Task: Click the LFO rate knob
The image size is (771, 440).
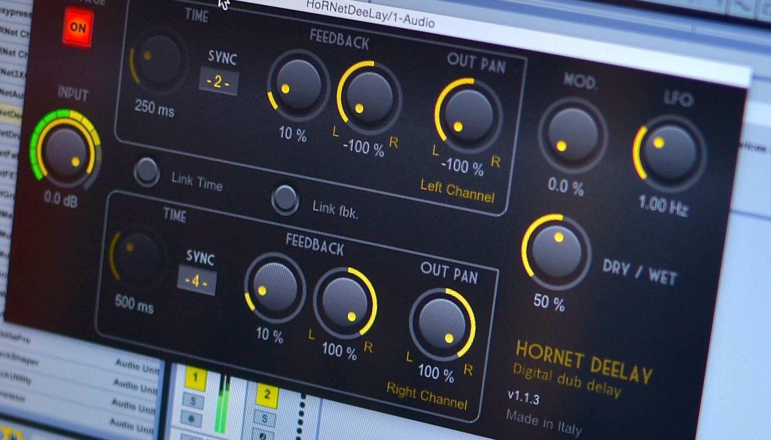Action: 669,153
